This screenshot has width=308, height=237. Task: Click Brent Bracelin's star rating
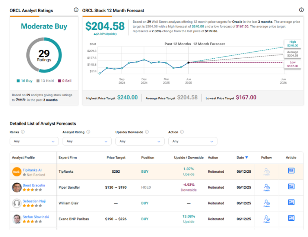(32, 190)
